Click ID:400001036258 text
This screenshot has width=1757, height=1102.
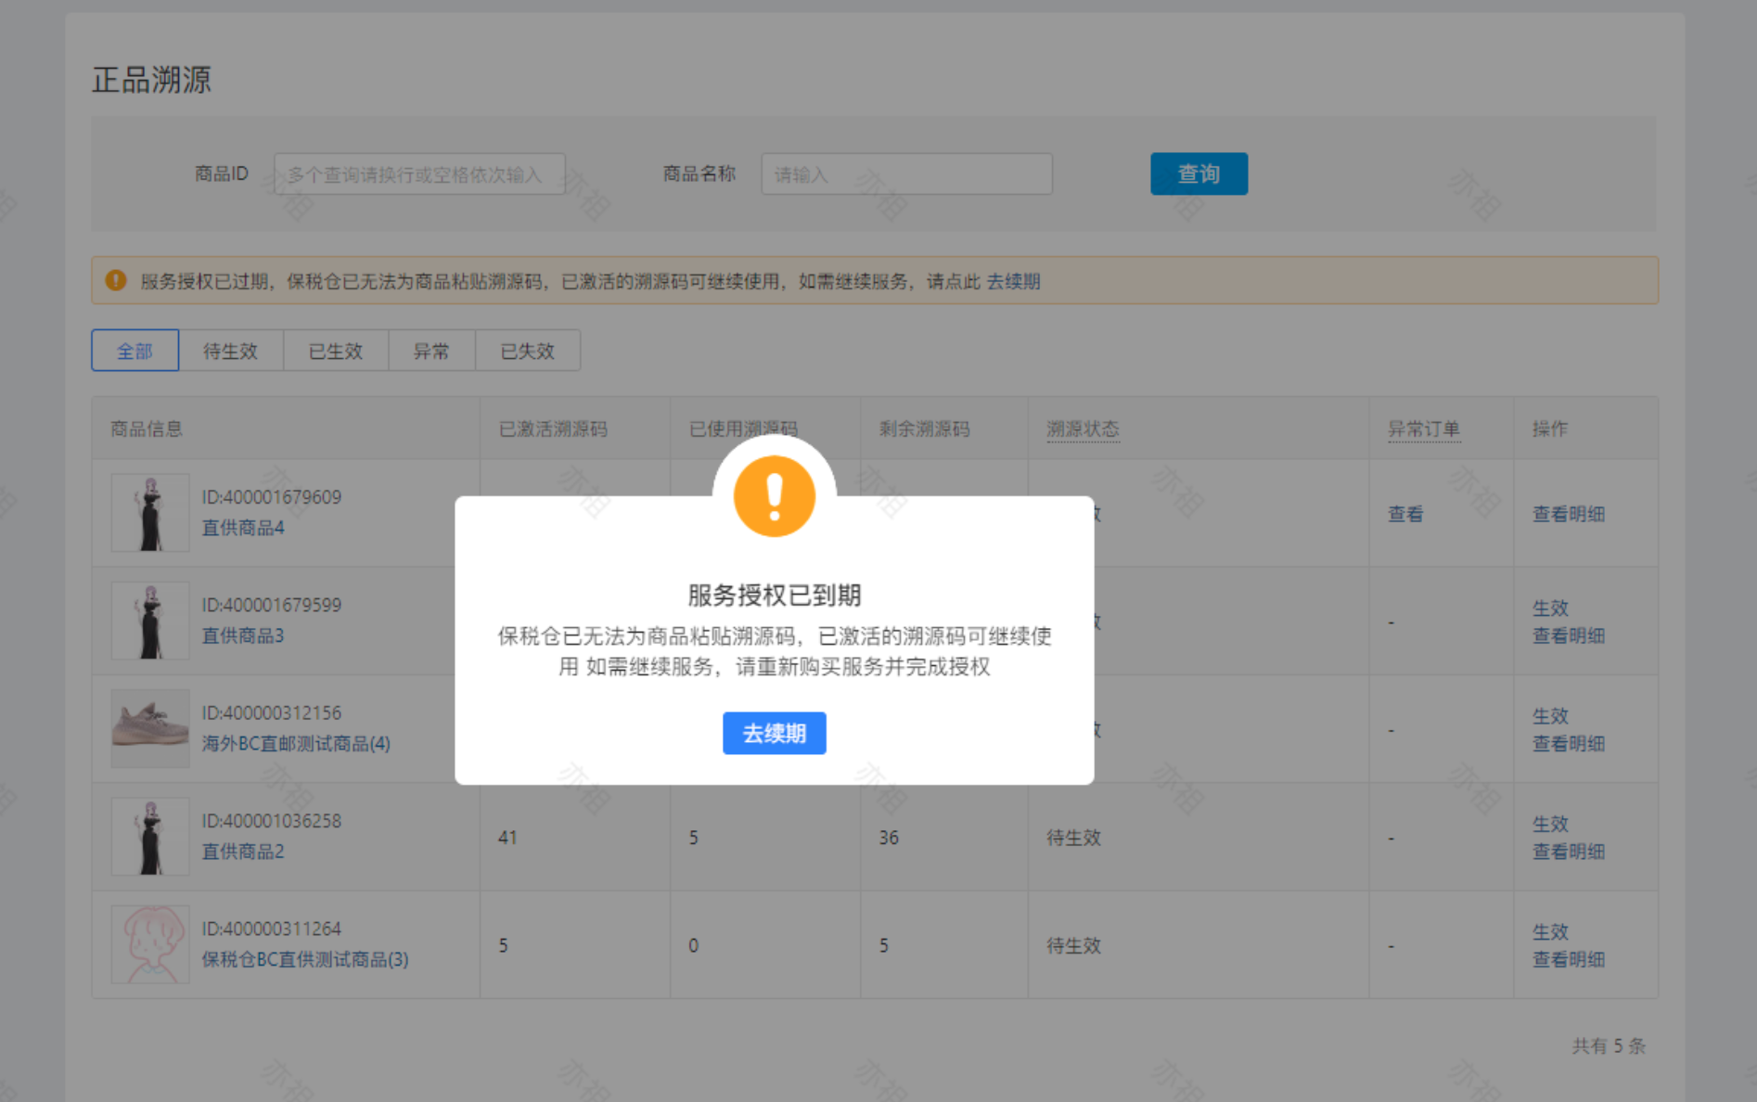(x=272, y=821)
